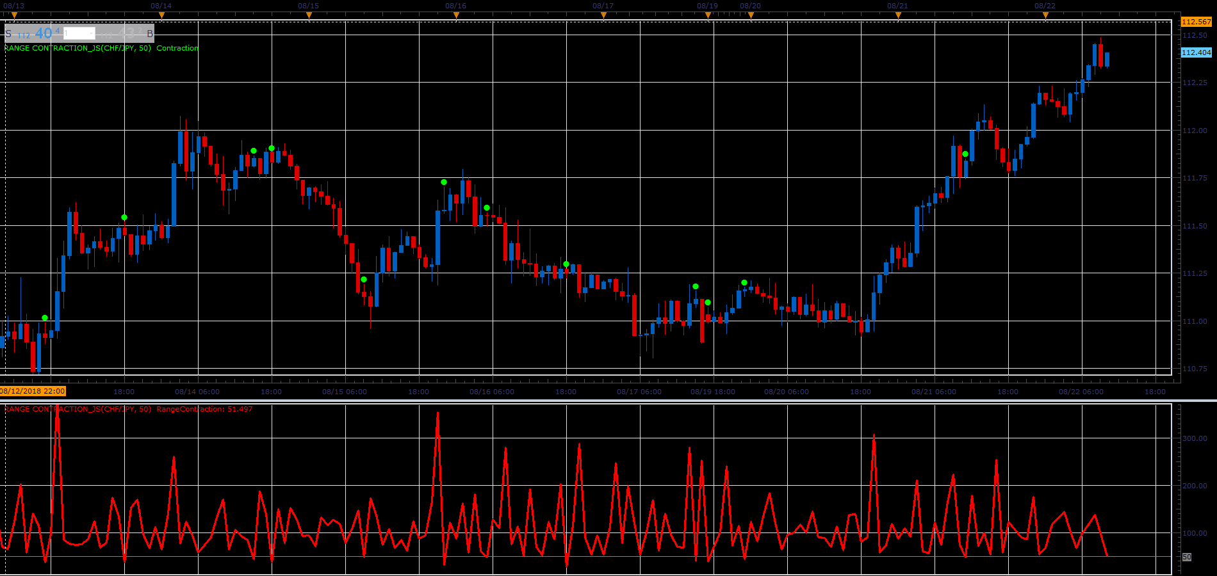Click the 08/15 day marker triangle
Image resolution: width=1217 pixels, height=576 pixels.
tap(309, 15)
